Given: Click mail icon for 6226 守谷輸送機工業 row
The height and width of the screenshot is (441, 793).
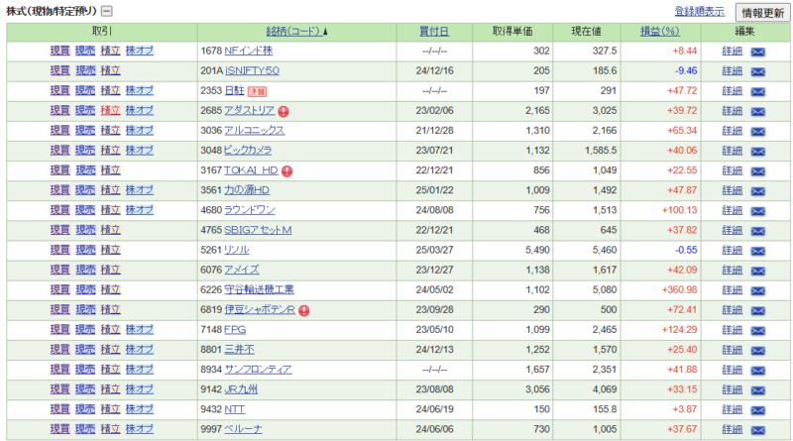Looking at the screenshot, I should (x=757, y=290).
